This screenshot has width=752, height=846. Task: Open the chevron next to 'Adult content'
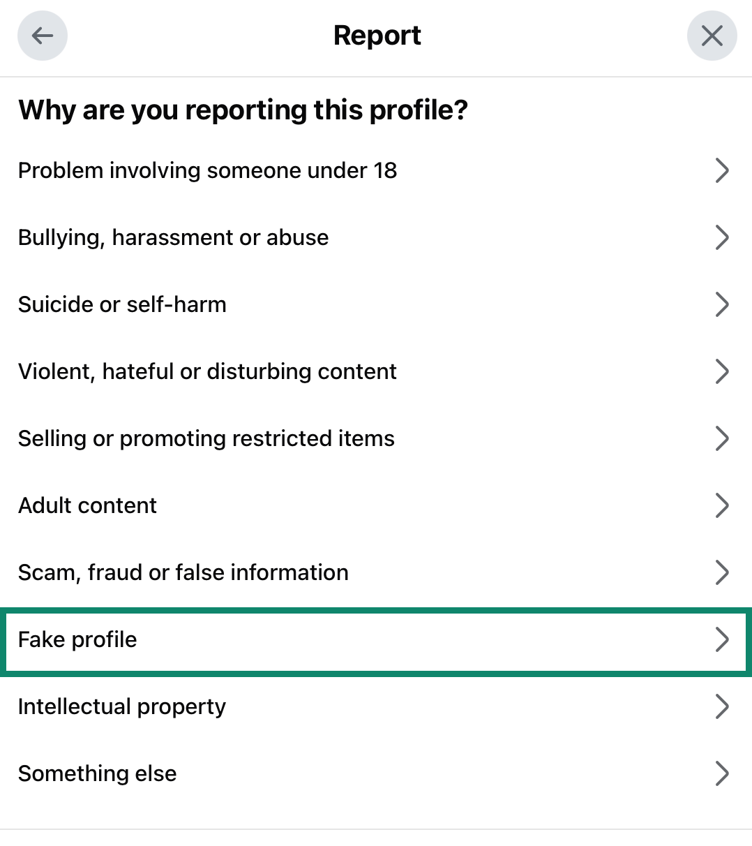pos(722,505)
